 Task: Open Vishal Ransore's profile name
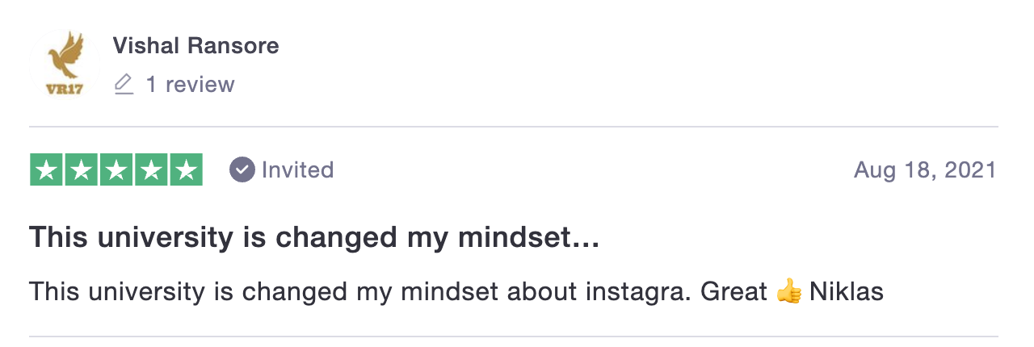pos(196,46)
